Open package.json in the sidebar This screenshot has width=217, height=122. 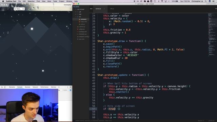point(83,32)
